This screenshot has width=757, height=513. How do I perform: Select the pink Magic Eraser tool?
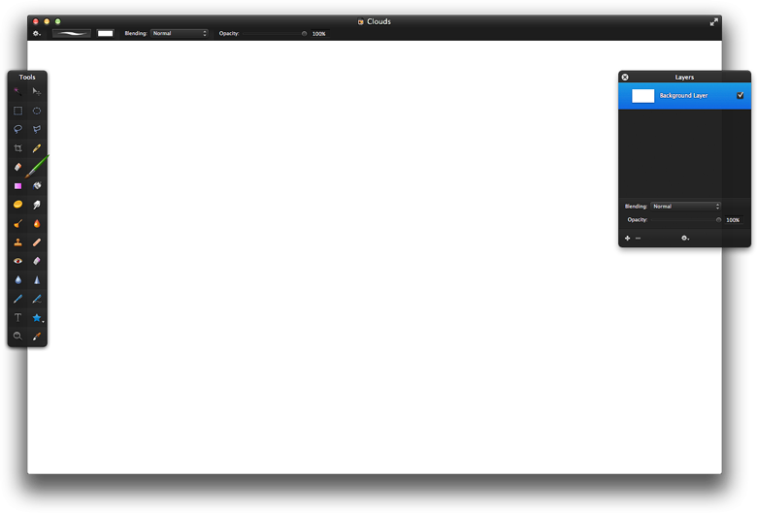37,261
